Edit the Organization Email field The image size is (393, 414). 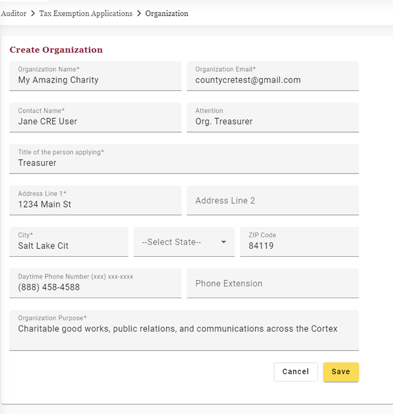tap(272, 80)
